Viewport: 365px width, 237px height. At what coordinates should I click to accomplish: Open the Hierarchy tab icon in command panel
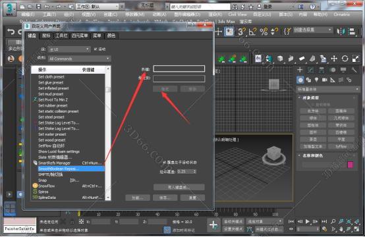point(322,70)
